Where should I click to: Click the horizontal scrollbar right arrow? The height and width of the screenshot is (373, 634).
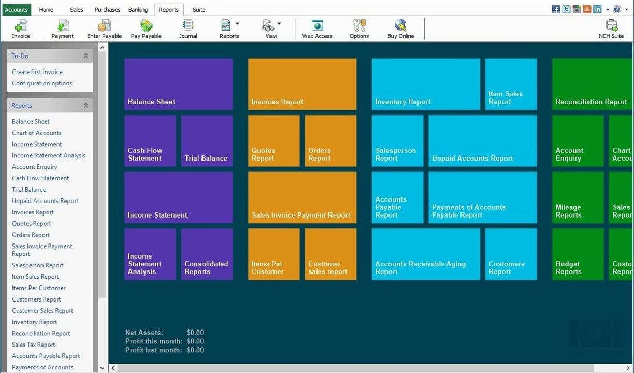tap(629, 368)
